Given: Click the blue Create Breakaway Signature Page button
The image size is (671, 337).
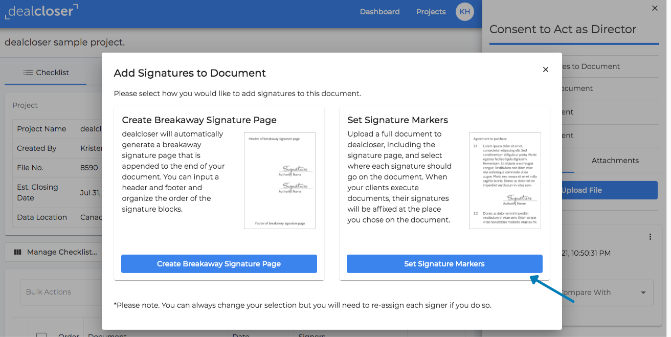Looking at the screenshot, I should (x=219, y=264).
